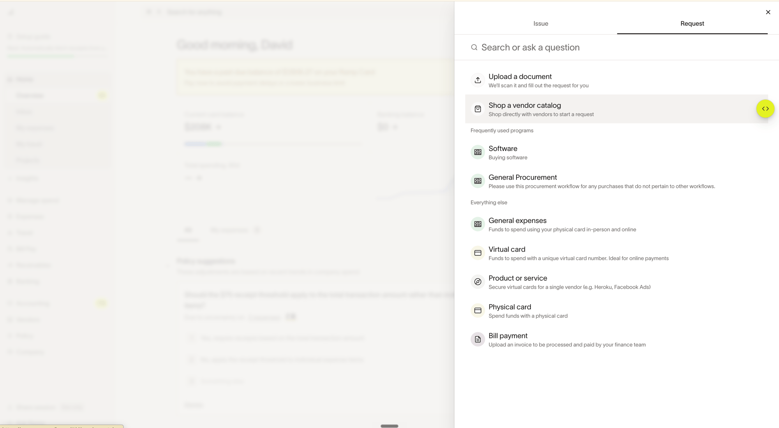Click the yellow code brackets button
This screenshot has width=779, height=428.
(x=765, y=109)
